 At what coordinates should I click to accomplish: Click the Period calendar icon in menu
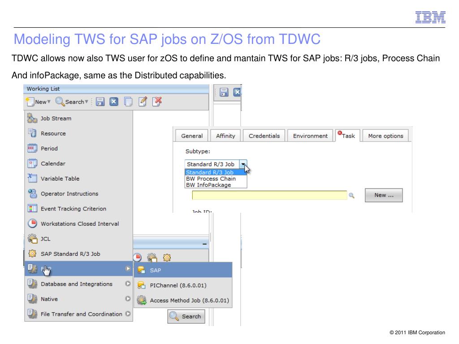coord(32,148)
